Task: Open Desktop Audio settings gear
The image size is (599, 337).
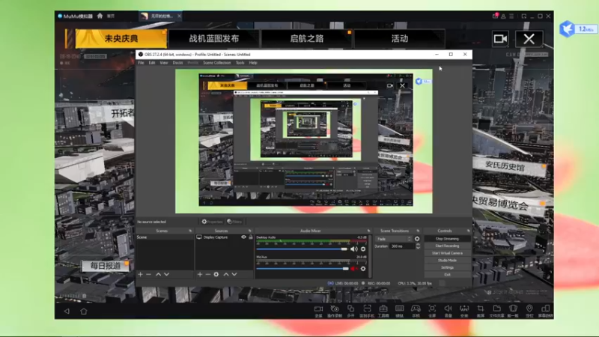Action: click(x=363, y=249)
